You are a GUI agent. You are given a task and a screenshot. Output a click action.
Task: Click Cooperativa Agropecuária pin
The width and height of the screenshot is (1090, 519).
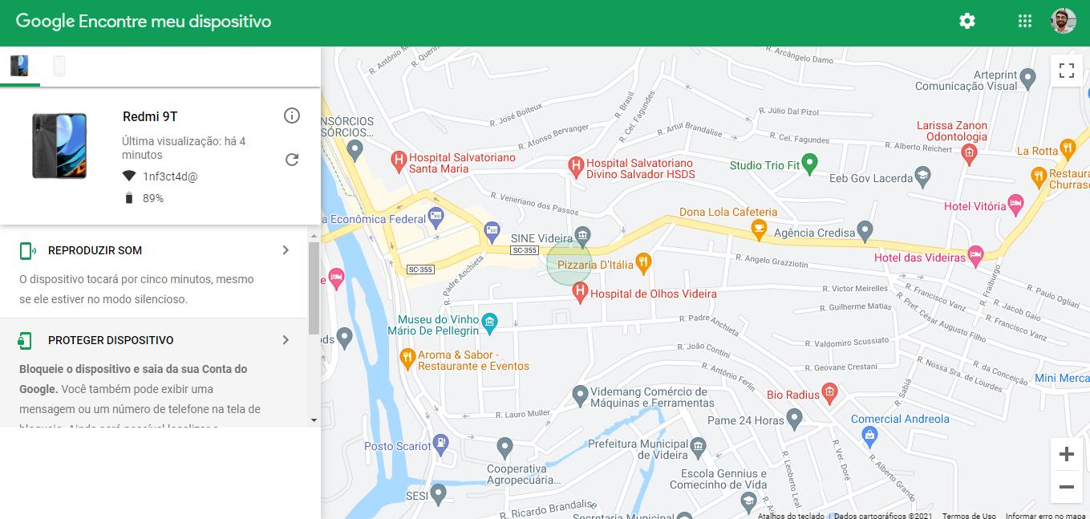504,447
